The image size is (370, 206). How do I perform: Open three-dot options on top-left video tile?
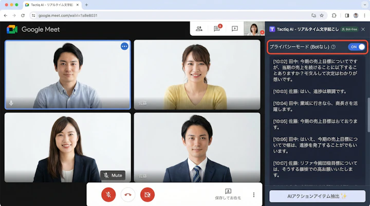(124, 46)
